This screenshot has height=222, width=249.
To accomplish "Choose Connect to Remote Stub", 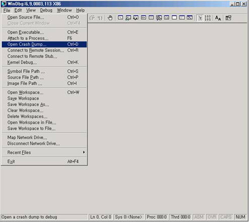I will 44,57.
